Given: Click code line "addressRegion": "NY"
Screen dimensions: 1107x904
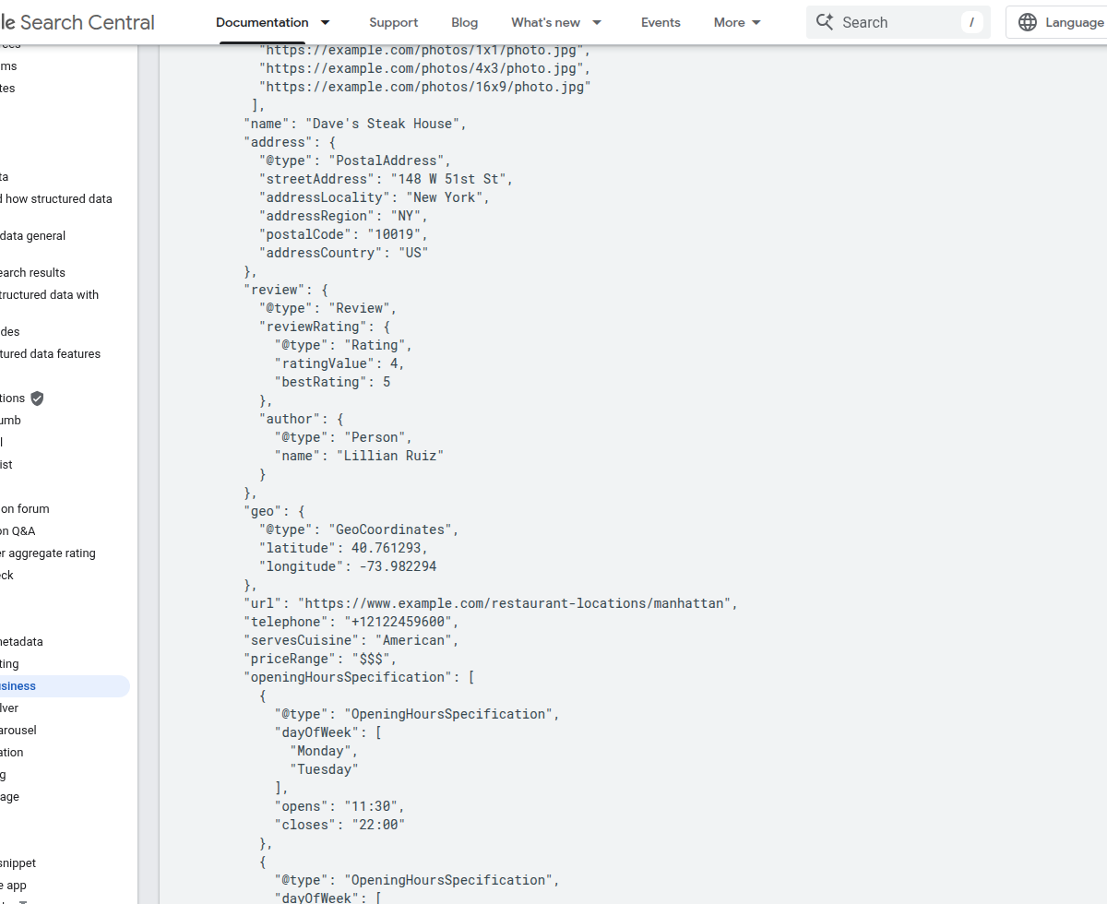Looking at the screenshot, I should (x=343, y=216).
